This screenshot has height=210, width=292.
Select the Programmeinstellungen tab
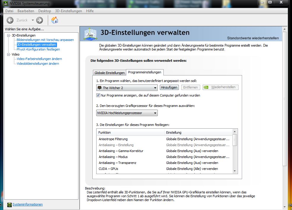[145, 72]
